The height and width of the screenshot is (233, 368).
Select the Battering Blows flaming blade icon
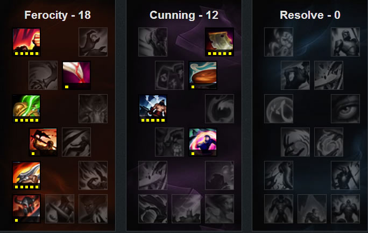[26, 175]
